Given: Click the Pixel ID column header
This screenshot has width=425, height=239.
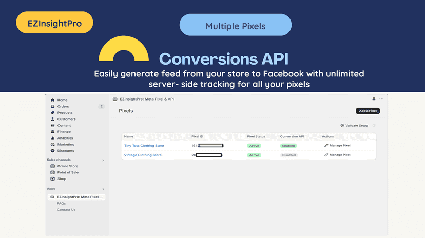Looking at the screenshot, I should [197, 136].
